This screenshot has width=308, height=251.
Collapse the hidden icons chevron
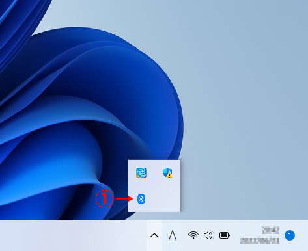pos(154,235)
